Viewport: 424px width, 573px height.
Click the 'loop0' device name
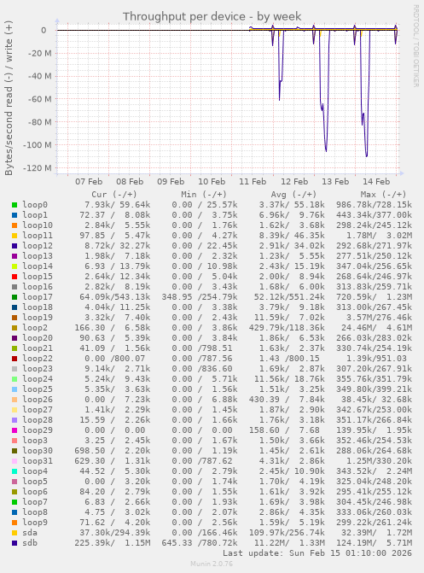coord(35,205)
